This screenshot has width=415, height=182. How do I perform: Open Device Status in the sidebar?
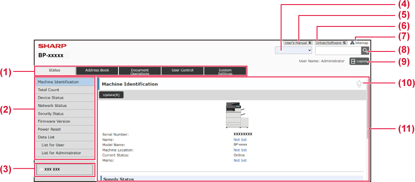pos(65,98)
